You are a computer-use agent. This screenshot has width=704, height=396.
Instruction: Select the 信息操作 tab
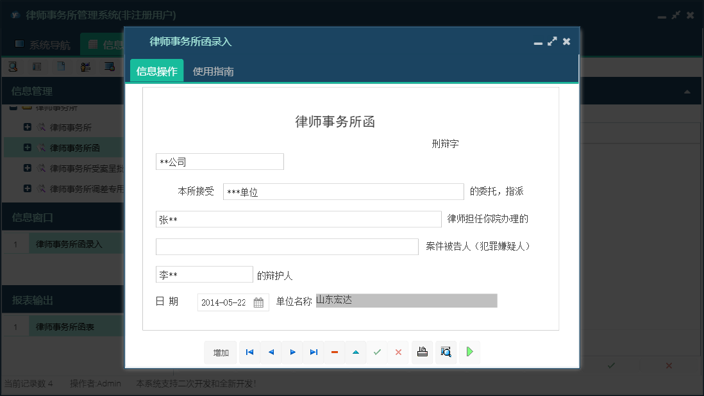point(156,71)
